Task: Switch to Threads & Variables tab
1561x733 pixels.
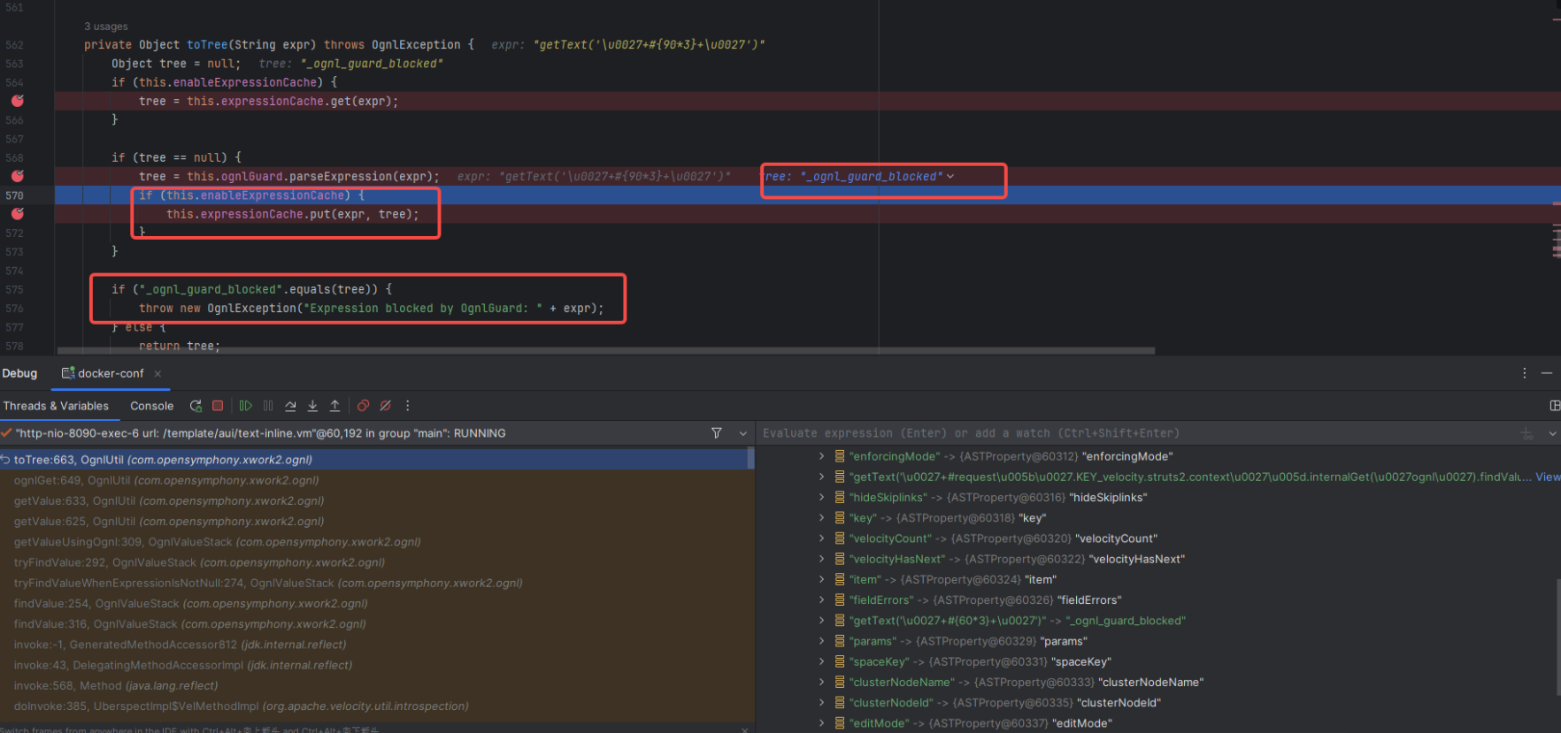Action: [56, 406]
